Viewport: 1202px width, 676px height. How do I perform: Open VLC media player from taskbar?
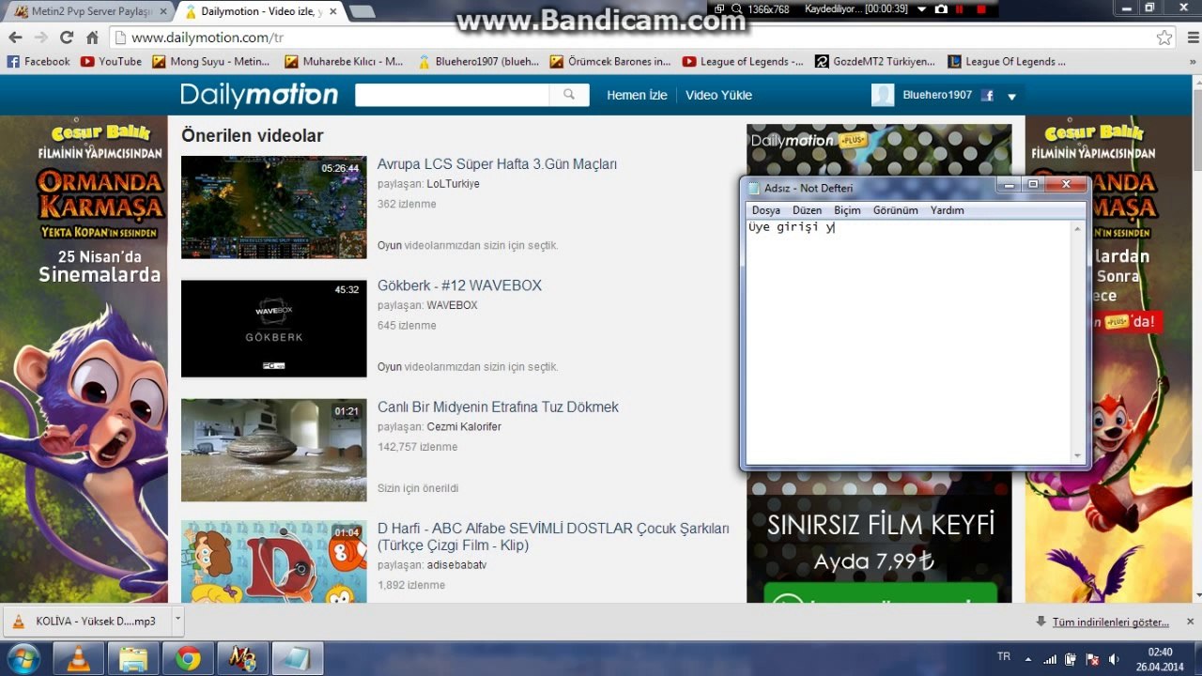click(78, 658)
